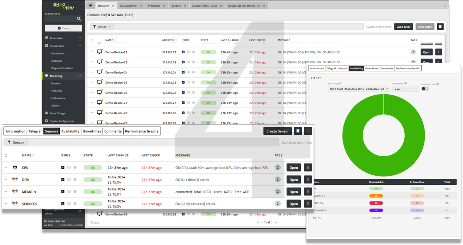The width and height of the screenshot is (463, 245).
Task: Open Dashboards in the sidebar
Action: [x=58, y=53]
